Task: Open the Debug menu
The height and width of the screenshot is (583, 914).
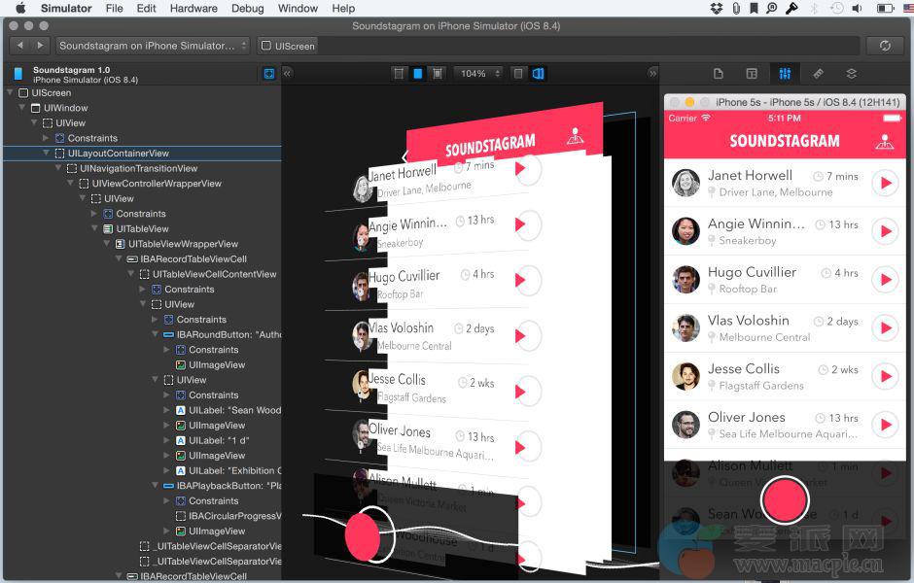Action: 247,8
